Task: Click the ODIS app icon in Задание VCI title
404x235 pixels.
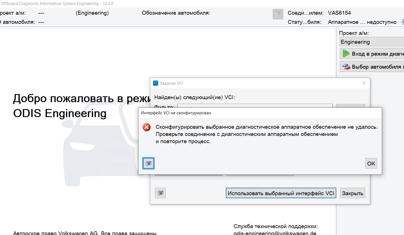Action: [156, 83]
